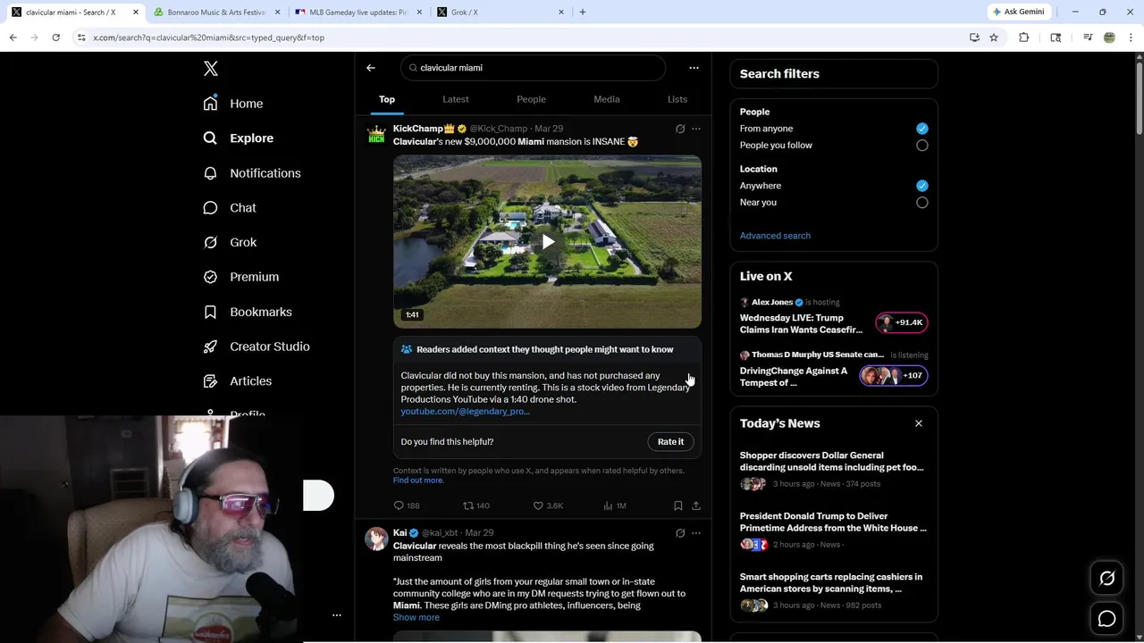Click Rate it button on community note
The height and width of the screenshot is (643, 1144).
point(670,442)
